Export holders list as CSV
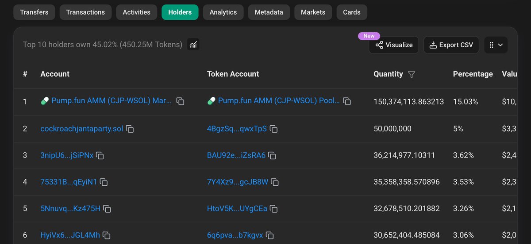Screen dimensions: 531x244 click(451, 45)
